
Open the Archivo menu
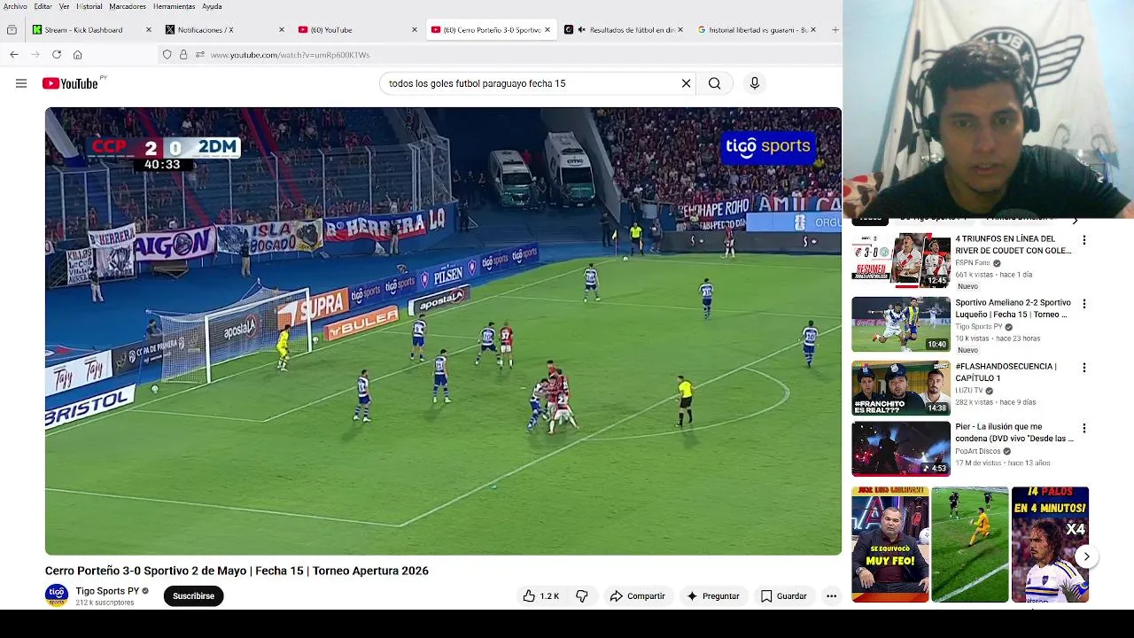pyautogui.click(x=15, y=6)
